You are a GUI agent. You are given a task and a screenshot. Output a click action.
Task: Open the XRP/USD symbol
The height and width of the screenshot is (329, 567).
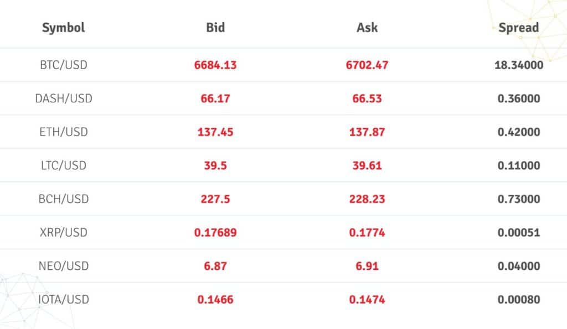point(64,233)
